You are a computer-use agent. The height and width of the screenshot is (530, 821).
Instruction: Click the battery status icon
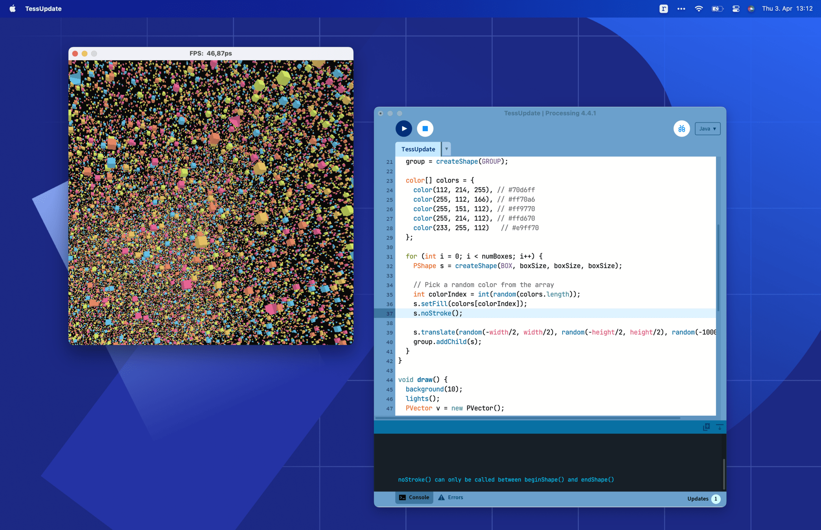717,9
